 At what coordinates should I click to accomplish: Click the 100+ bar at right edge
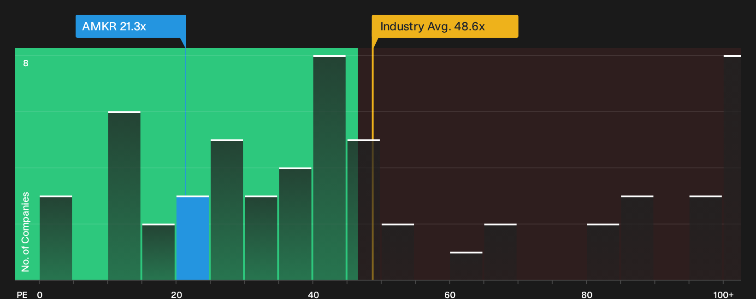point(732,167)
